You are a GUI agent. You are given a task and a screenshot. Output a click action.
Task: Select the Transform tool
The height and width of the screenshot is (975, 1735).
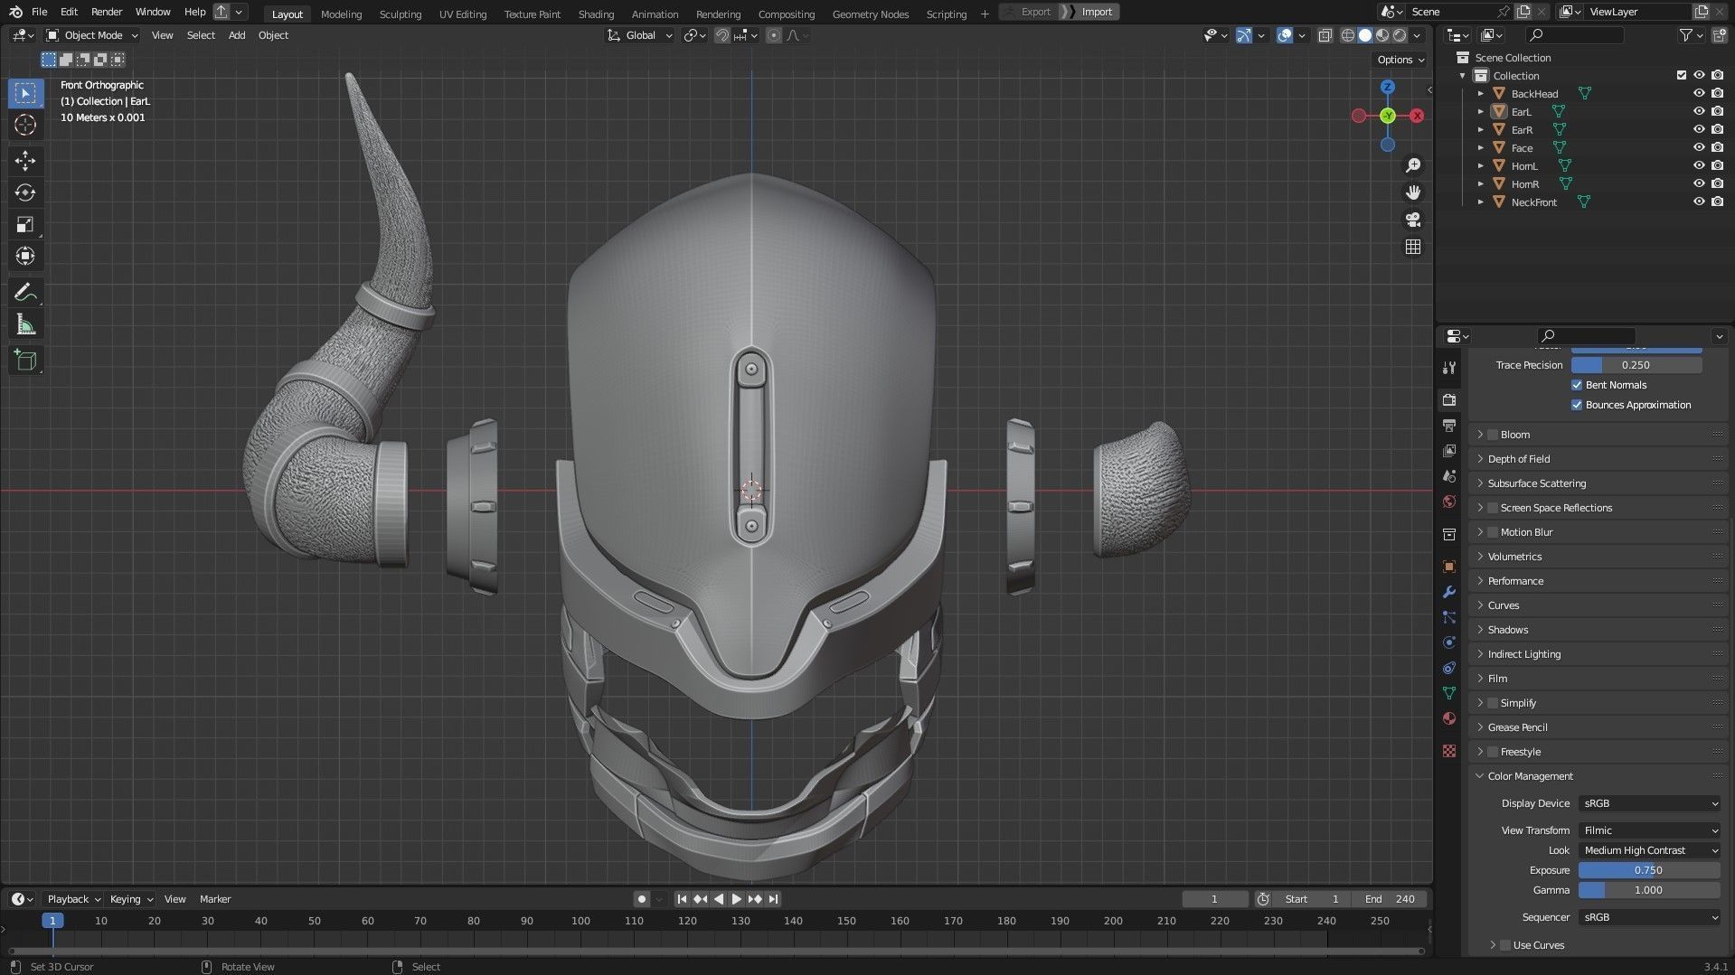click(x=25, y=256)
